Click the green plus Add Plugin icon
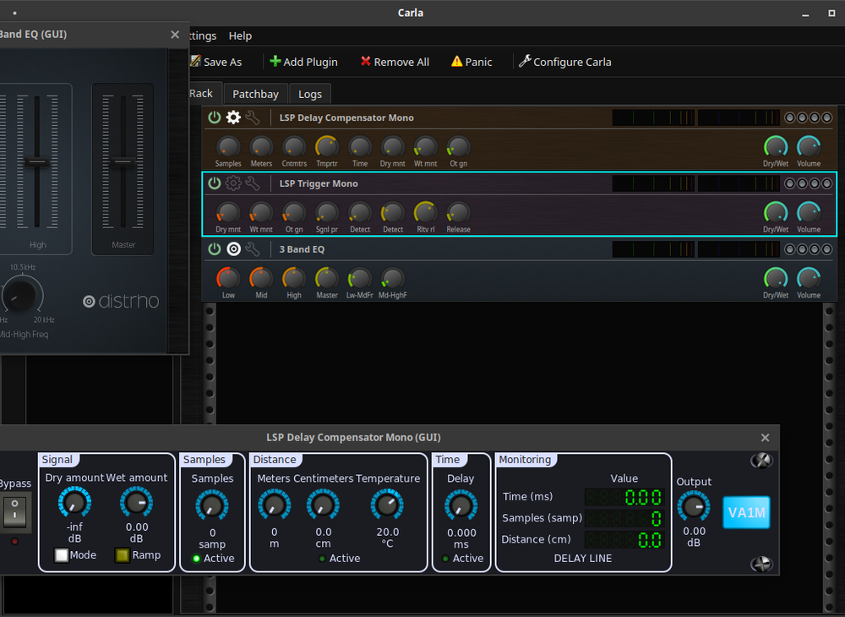This screenshot has width=845, height=617. (274, 61)
